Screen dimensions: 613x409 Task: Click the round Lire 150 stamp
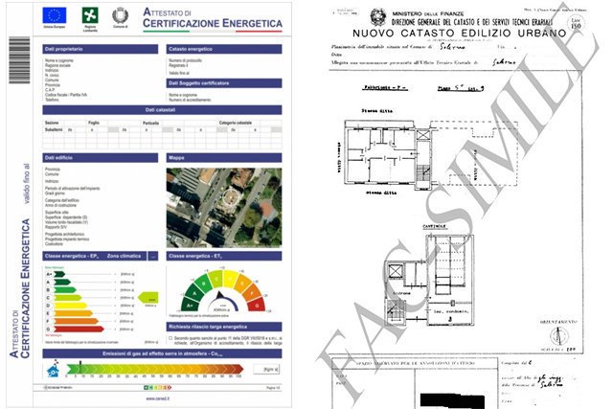[x=576, y=23]
